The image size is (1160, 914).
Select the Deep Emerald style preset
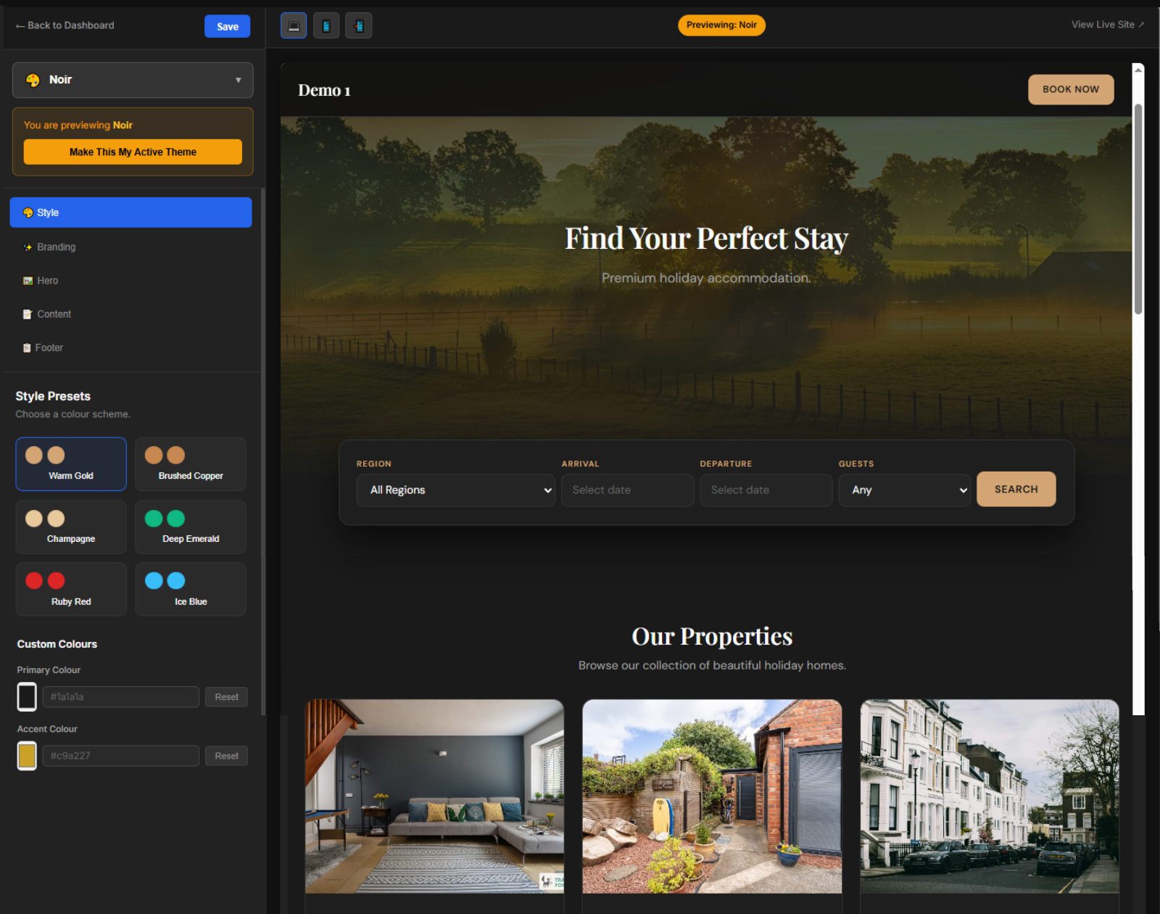point(190,527)
